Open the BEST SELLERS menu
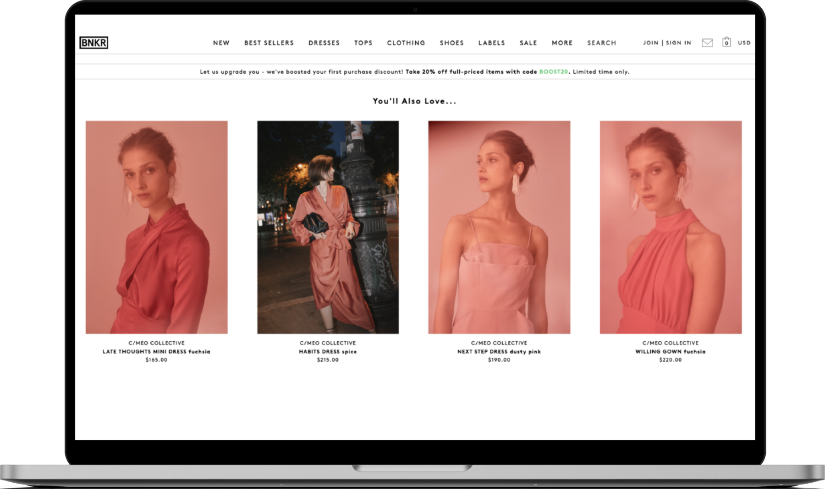The height and width of the screenshot is (502, 825). point(269,43)
